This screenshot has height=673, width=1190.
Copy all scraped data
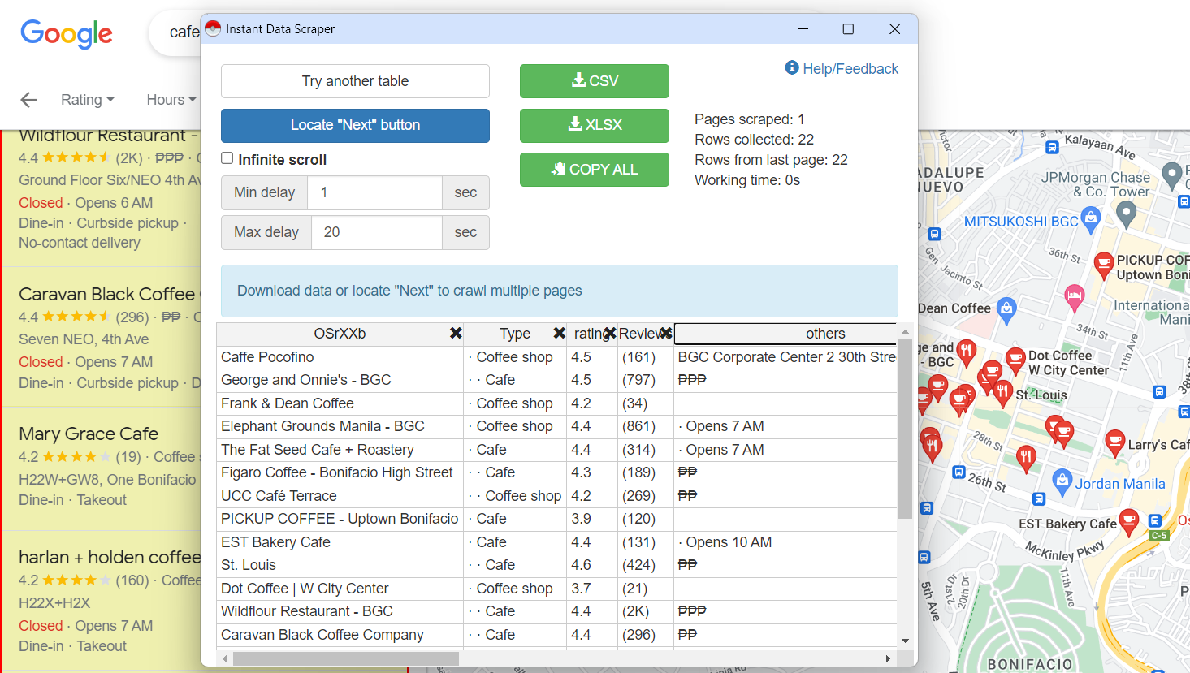pyautogui.click(x=595, y=170)
